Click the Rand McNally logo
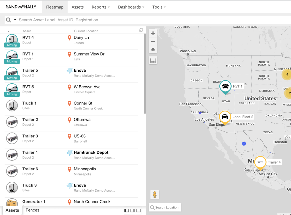 pos(21,7)
